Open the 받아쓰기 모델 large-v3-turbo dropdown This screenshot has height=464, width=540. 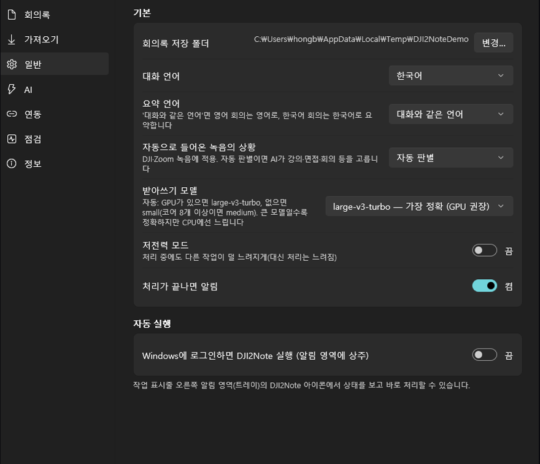(x=419, y=206)
